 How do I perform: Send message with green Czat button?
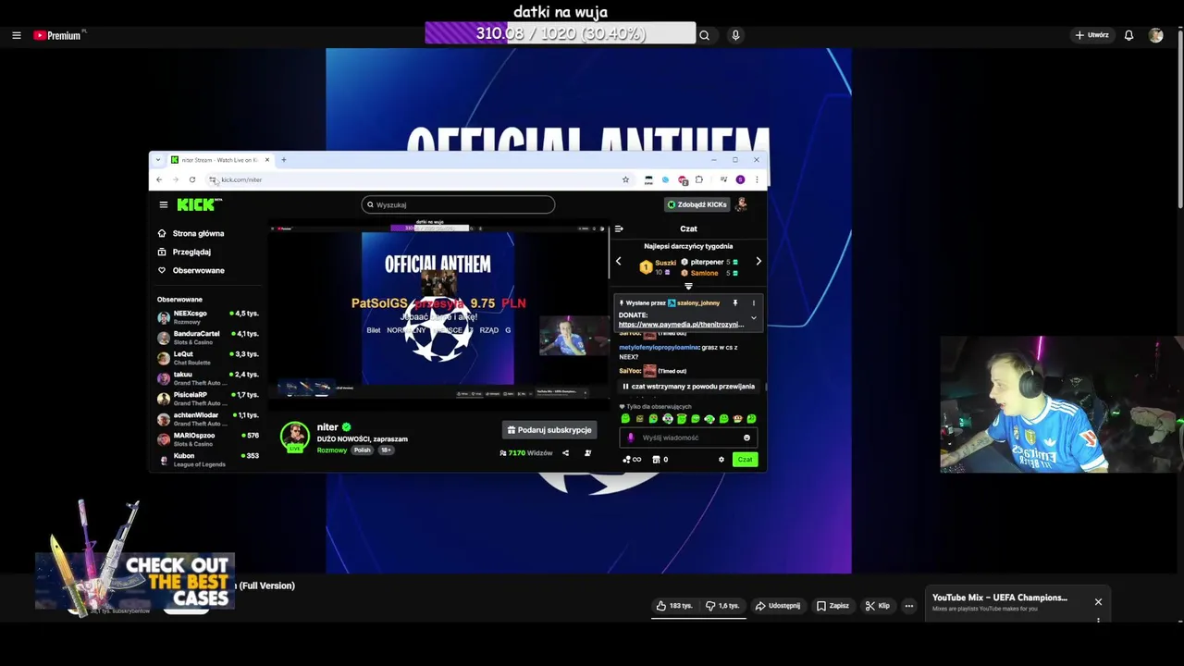[745, 460]
